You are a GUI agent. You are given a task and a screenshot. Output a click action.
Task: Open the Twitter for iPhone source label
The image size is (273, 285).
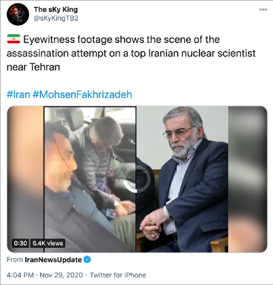(x=118, y=275)
